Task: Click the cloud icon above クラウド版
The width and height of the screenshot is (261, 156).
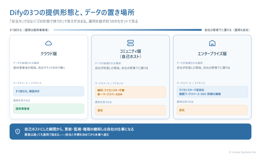Action: tap(48, 43)
